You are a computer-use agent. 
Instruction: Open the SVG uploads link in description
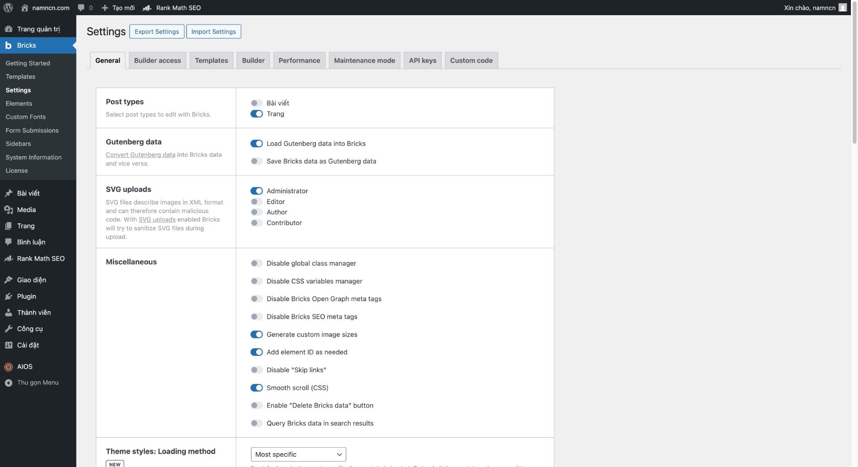tap(157, 219)
